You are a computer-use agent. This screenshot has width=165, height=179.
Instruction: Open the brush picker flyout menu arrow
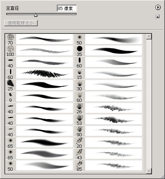[x=158, y=8]
